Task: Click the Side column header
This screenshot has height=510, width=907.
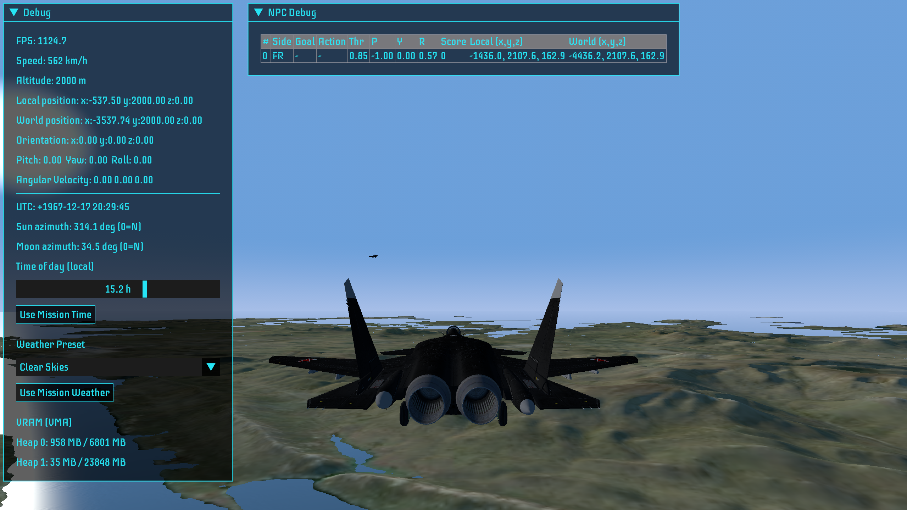Action: pos(282,41)
